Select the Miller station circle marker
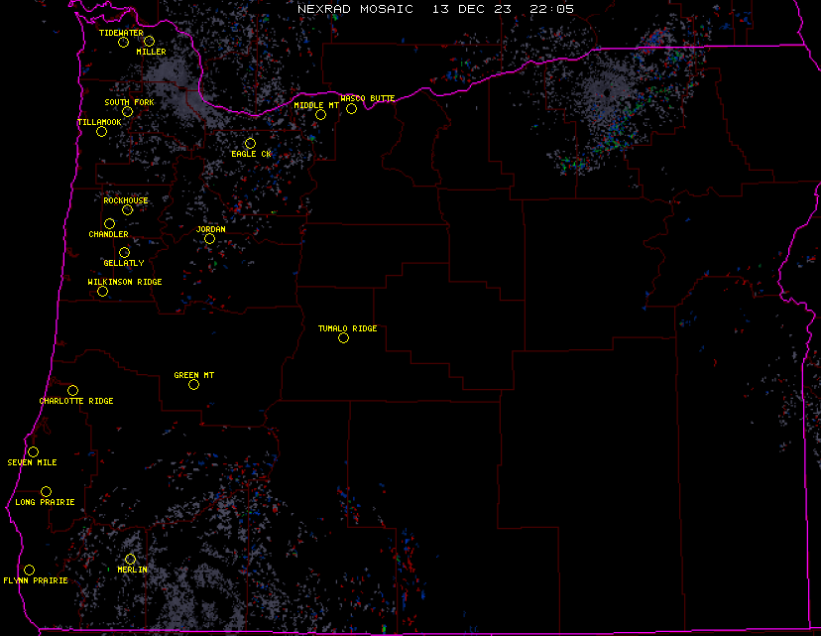Viewport: 821px width, 636px height. (x=149, y=41)
